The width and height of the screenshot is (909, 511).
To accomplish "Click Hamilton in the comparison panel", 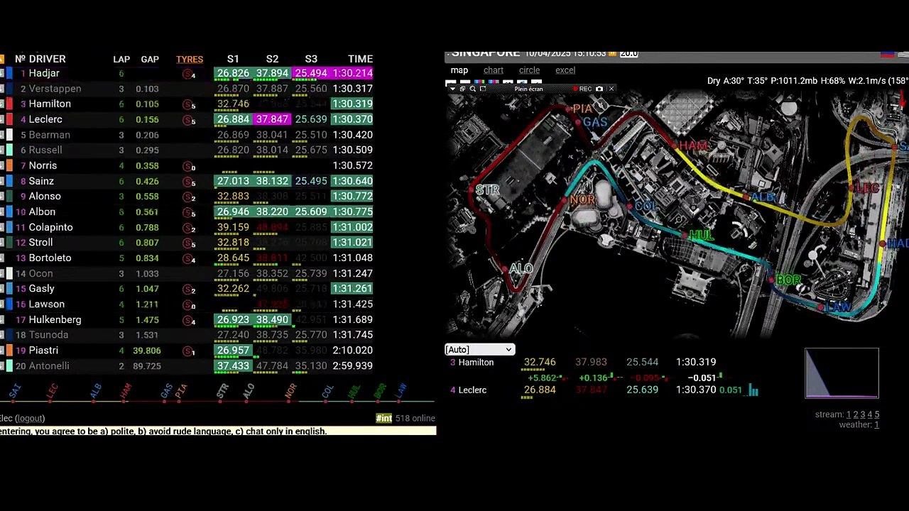I will click(x=476, y=362).
